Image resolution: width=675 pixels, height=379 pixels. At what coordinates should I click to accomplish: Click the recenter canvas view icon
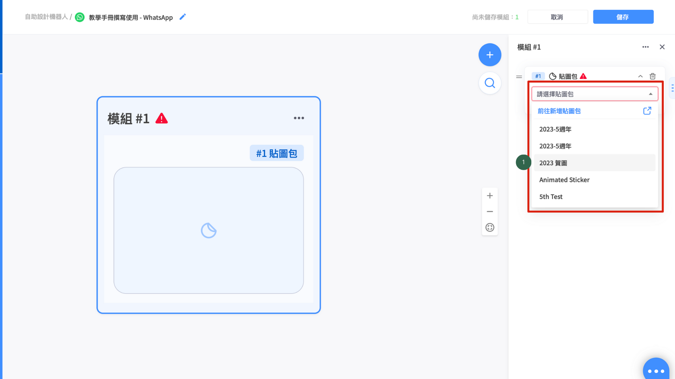[490, 227]
